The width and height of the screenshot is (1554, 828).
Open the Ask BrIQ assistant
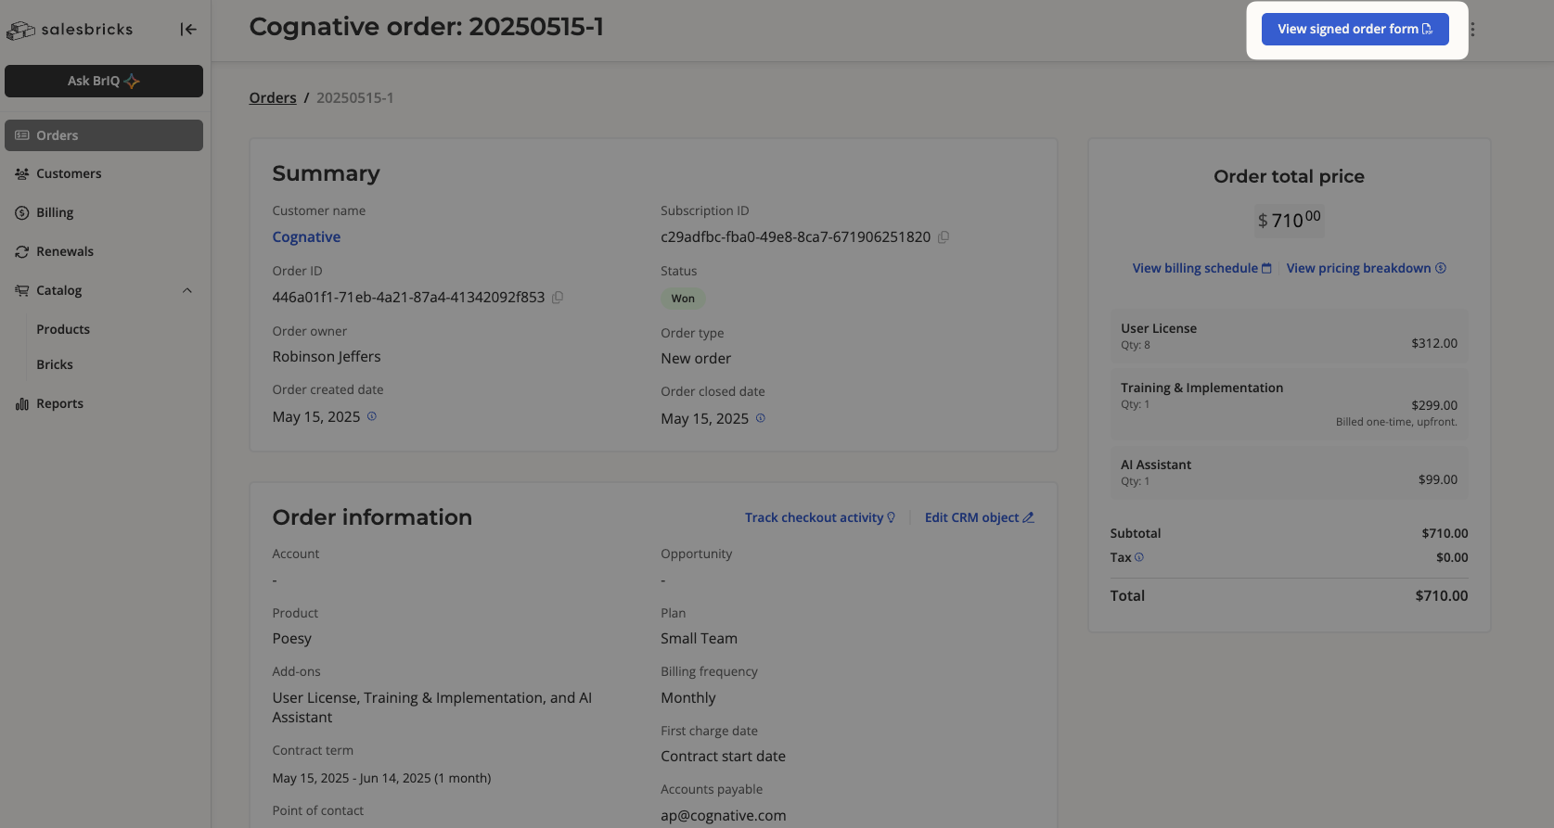tap(104, 81)
